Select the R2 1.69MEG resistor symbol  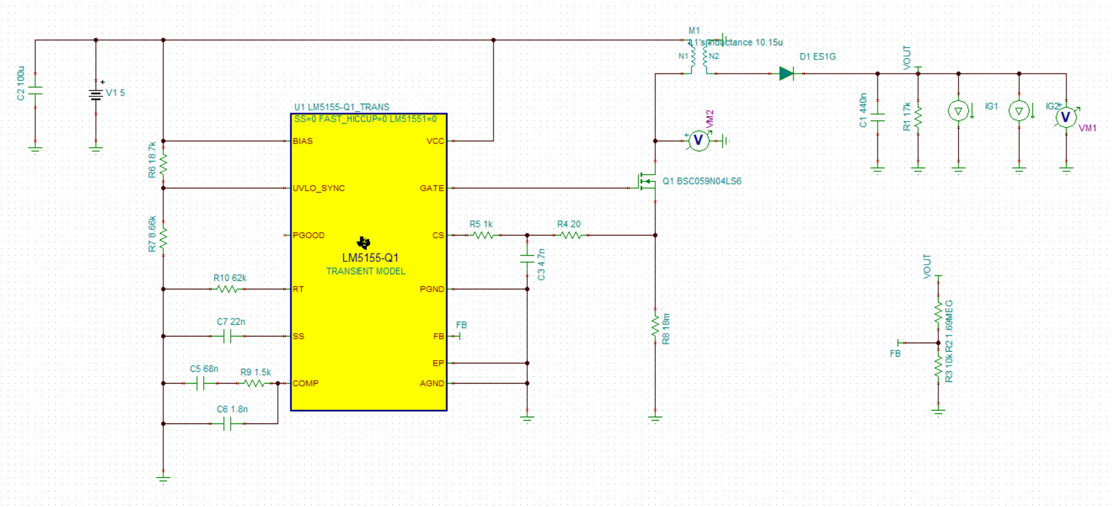point(938,312)
